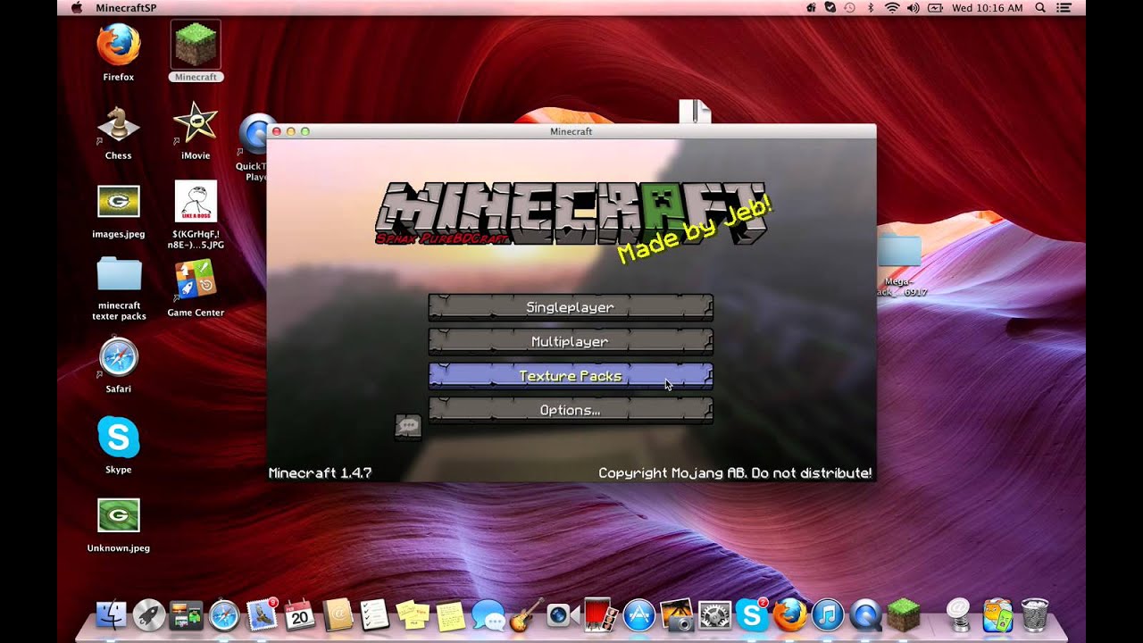Open the Multiplayer menu in Minecraft
Image resolution: width=1143 pixels, height=643 pixels.
(571, 342)
